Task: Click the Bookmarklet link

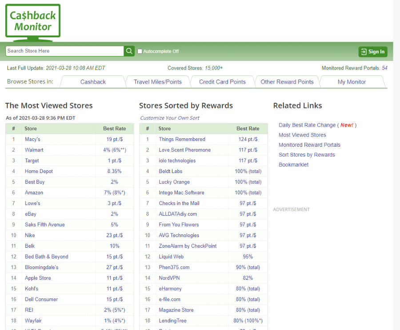Action: point(293,165)
